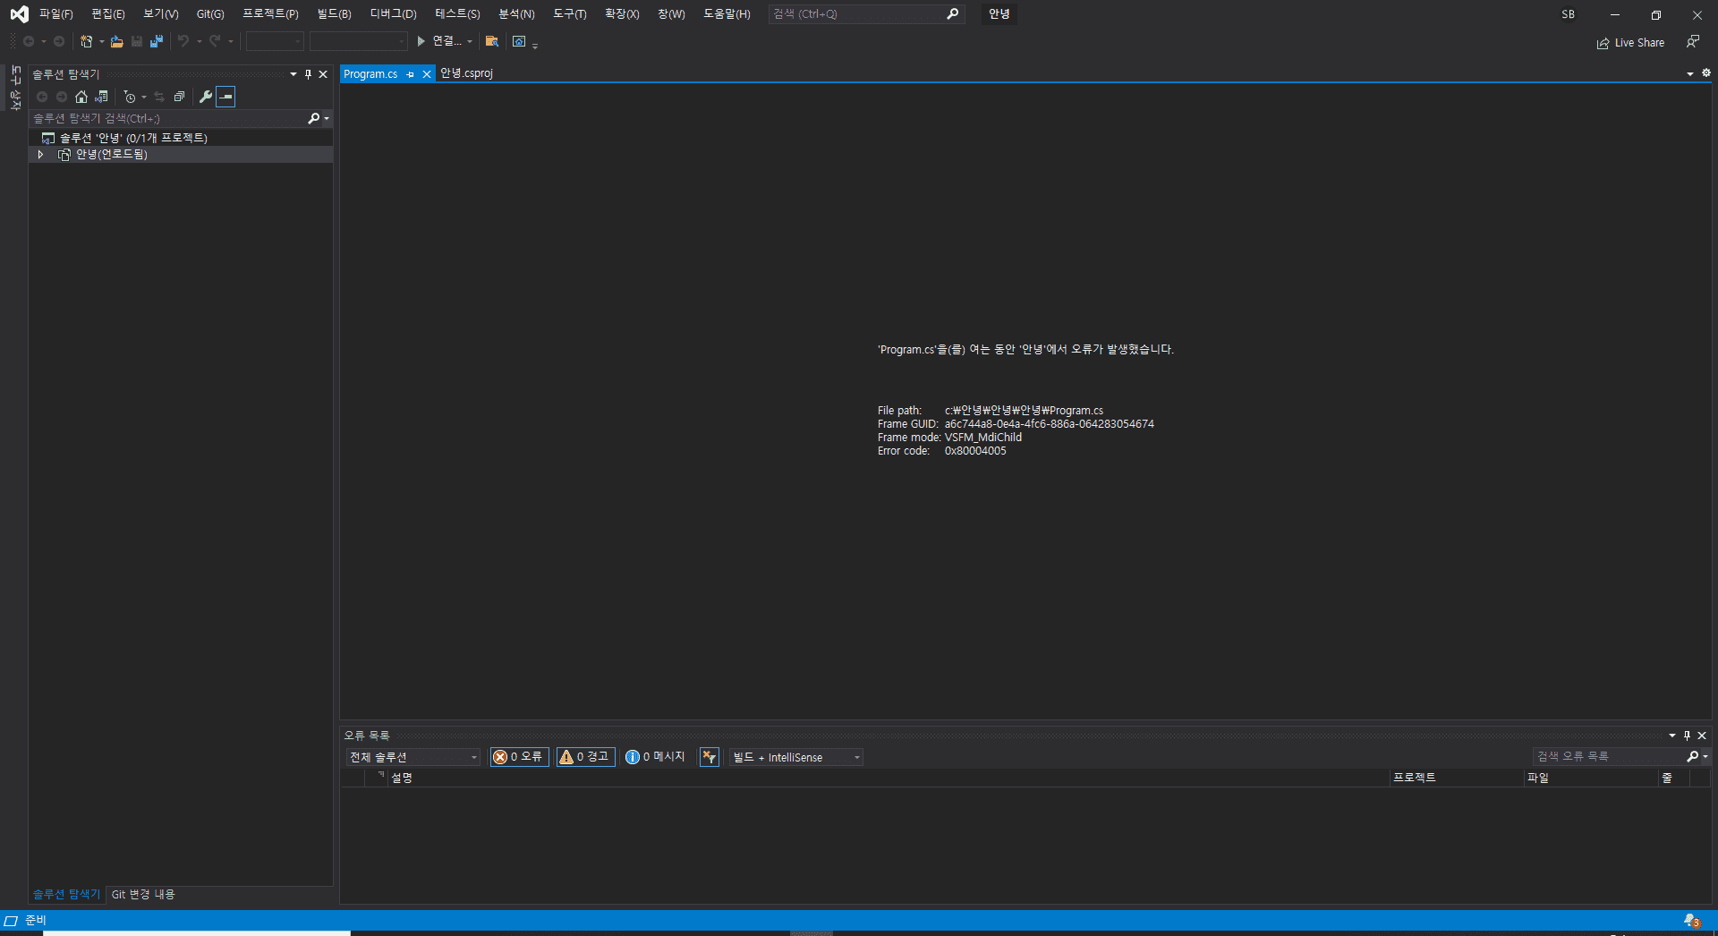The image size is (1718, 936).
Task: Open the 디버그(D) menu
Action: (393, 14)
